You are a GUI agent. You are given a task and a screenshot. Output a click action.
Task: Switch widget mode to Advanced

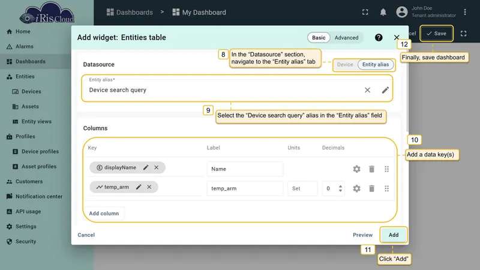tap(346, 38)
